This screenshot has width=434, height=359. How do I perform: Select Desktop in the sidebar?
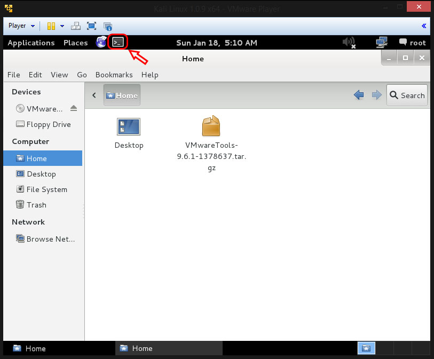[36, 174]
